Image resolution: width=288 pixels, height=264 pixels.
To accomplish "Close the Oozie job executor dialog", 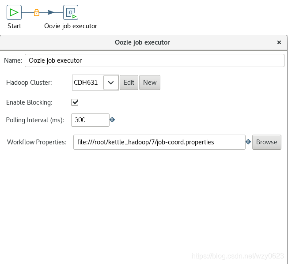I will pos(279,42).
